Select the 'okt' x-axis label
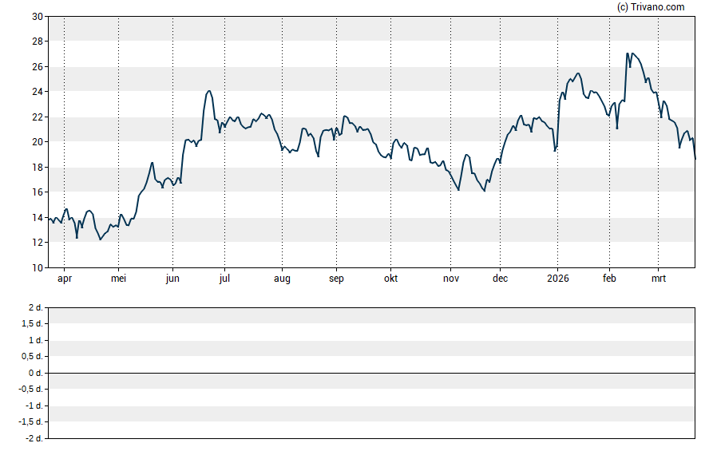 point(390,279)
